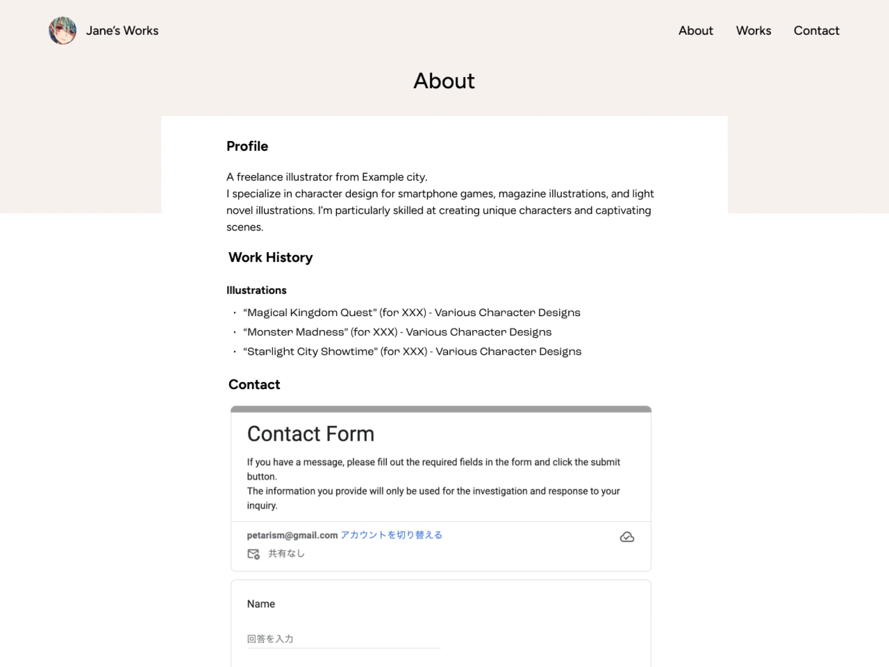Select the Monster Madness list entry

(397, 332)
